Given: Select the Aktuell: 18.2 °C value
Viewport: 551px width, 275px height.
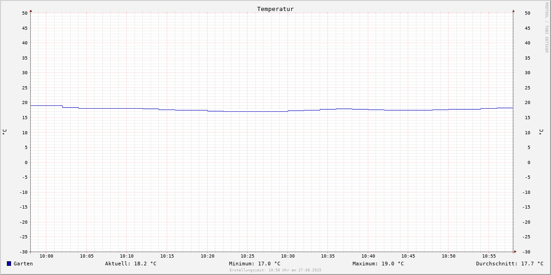Looking at the screenshot, I should tap(131, 264).
